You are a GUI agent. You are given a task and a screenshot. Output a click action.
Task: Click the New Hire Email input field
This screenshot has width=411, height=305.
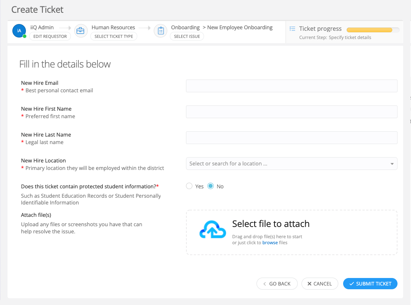[292, 86]
